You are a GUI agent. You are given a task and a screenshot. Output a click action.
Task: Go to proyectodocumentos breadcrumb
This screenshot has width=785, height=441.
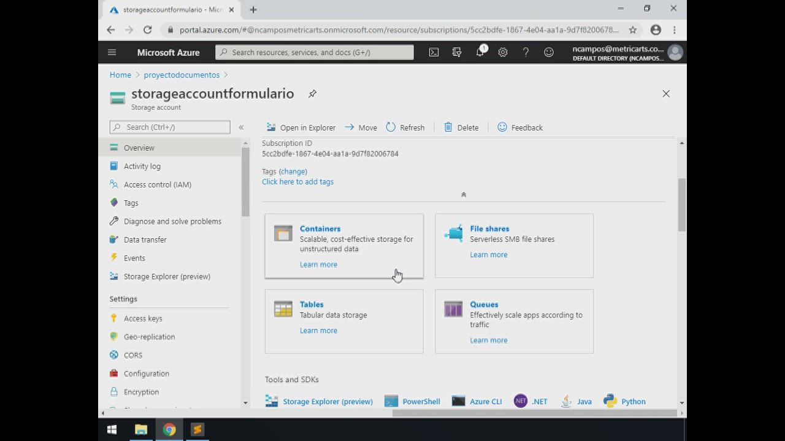pos(182,75)
